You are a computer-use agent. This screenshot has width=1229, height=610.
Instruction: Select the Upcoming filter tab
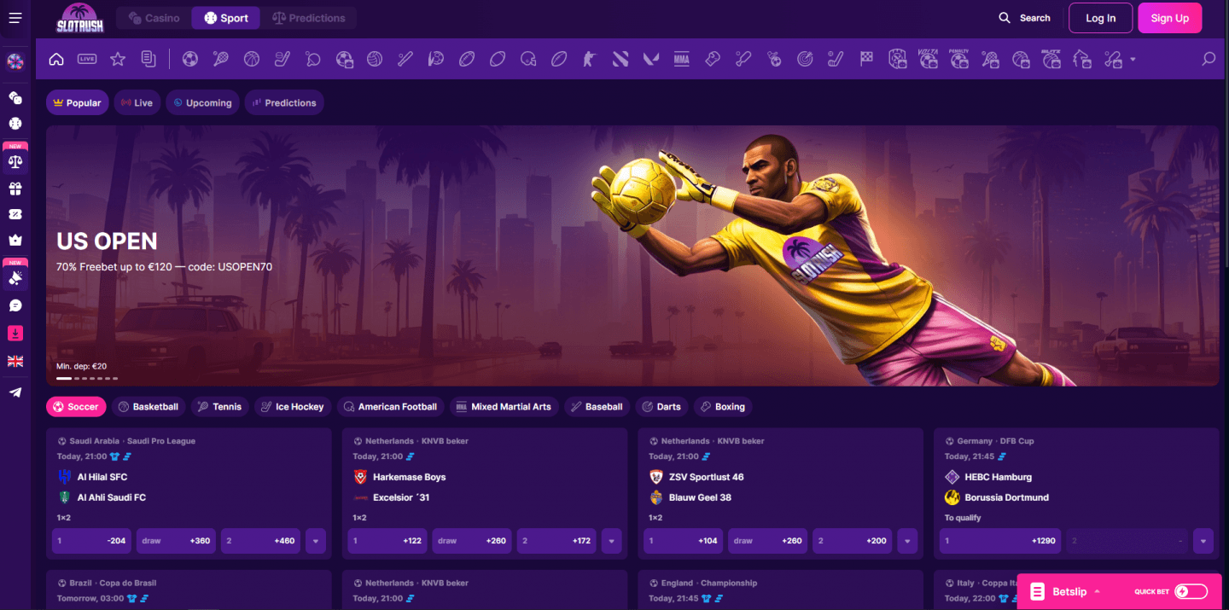point(202,102)
